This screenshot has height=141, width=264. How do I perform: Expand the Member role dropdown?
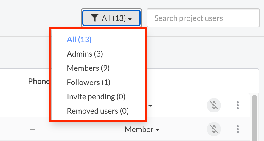tap(142, 129)
